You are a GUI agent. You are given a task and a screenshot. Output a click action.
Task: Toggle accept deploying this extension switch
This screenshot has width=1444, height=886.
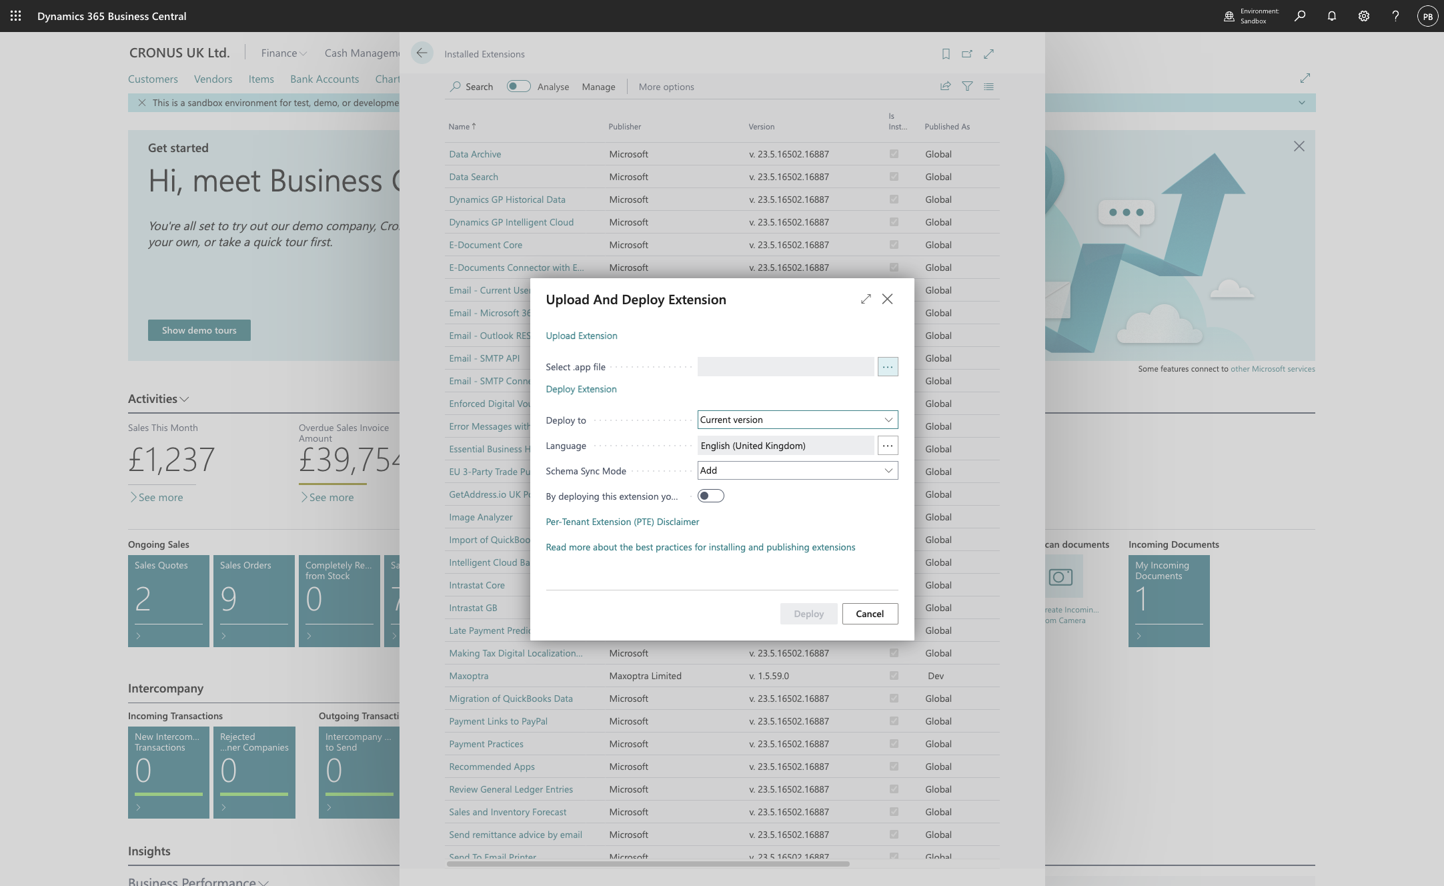click(711, 496)
